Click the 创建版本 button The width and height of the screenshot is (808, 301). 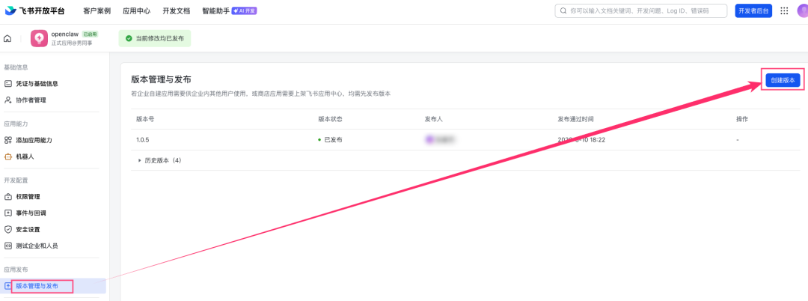[783, 80]
